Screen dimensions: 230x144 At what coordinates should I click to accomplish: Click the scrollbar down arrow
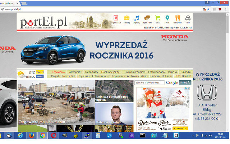click(x=227, y=130)
